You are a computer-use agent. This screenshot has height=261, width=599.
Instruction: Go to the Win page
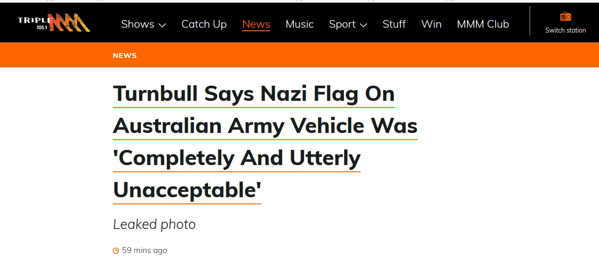[431, 24]
